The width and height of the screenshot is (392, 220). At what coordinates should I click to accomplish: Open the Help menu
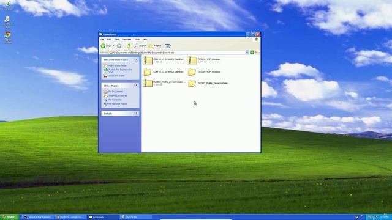[x=145, y=39]
